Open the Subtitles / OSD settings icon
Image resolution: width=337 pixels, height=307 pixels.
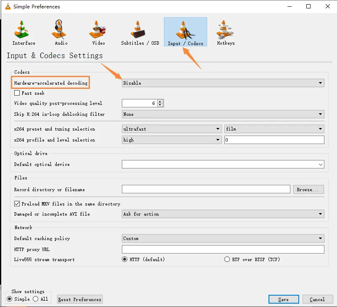[x=140, y=30]
